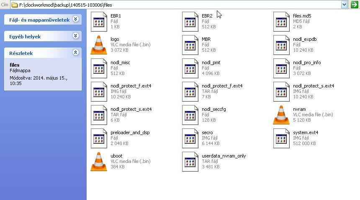Screen dimensions: 360x200
Task: Click the system.ext4 file name
Action: (305, 132)
